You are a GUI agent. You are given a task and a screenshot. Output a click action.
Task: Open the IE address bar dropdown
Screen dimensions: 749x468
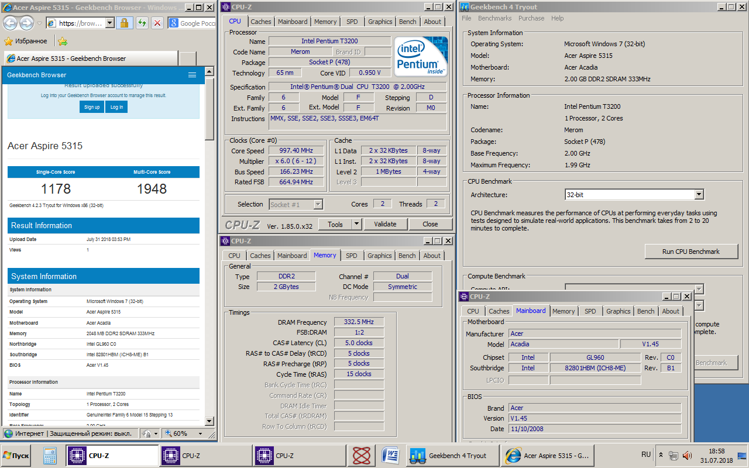(110, 23)
